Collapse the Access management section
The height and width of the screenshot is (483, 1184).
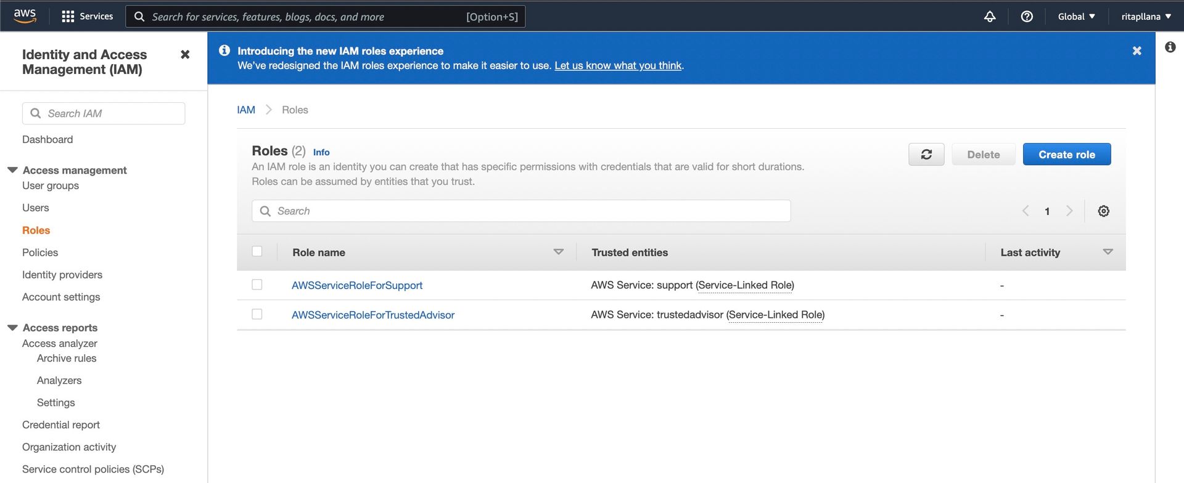[12, 170]
